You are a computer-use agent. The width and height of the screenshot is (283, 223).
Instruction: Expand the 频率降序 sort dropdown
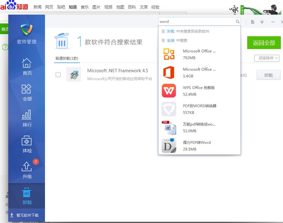coord(266,58)
